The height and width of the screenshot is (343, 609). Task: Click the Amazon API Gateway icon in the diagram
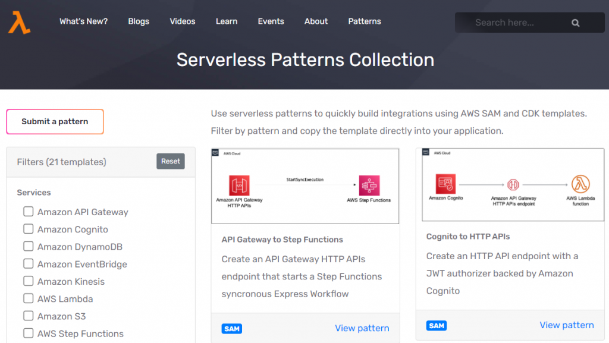[239, 184]
